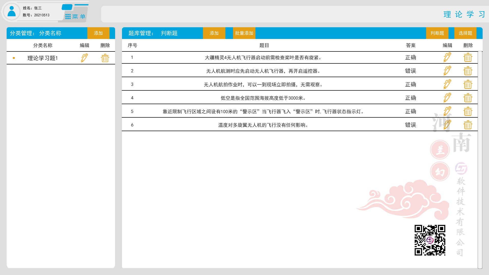The width and height of the screenshot is (489, 275).
Task: Switch to the 选择题 tab
Action: [465, 33]
